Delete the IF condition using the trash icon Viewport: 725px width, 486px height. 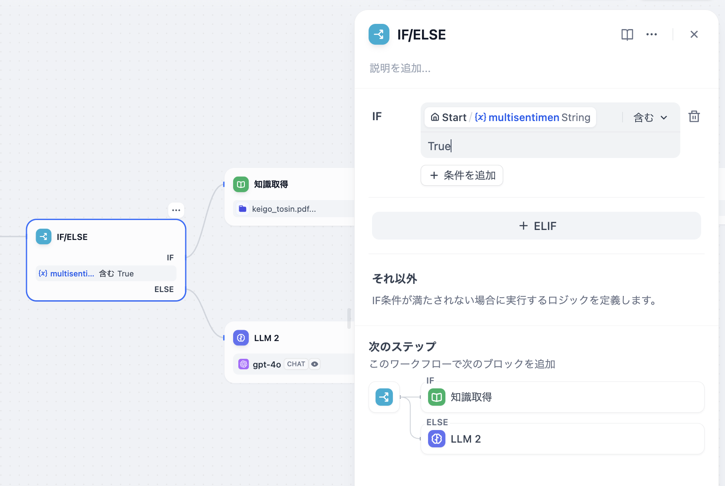[x=694, y=116]
